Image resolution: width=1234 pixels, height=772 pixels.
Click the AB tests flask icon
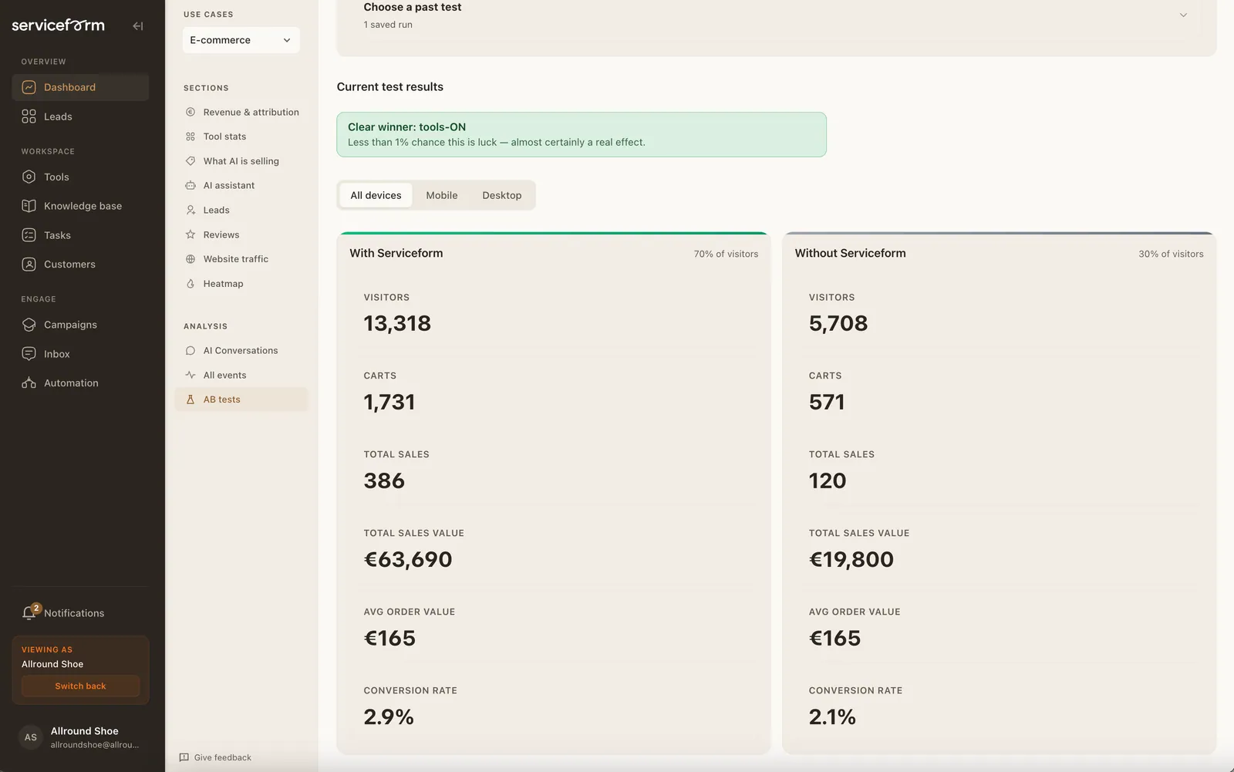pos(190,399)
